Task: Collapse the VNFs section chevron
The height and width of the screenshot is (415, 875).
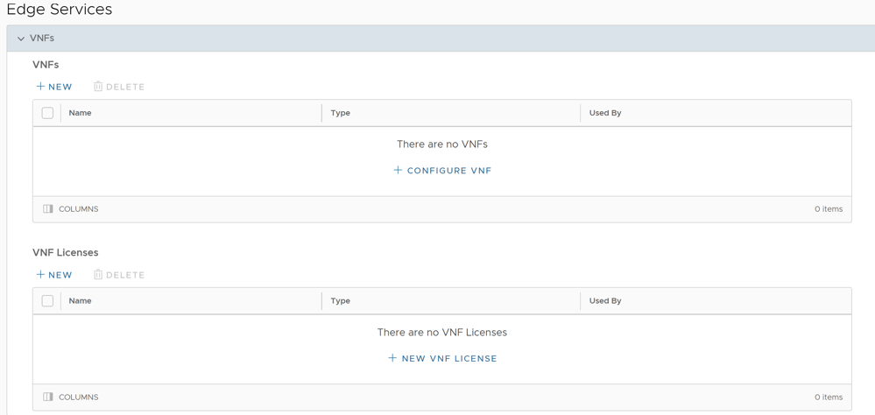Action: pyautogui.click(x=21, y=39)
